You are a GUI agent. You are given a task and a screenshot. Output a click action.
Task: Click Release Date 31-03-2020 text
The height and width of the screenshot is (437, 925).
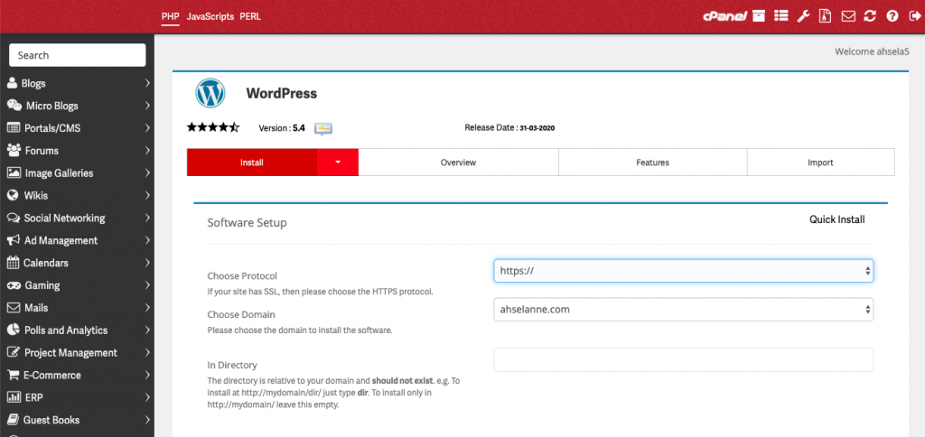pyautogui.click(x=509, y=127)
